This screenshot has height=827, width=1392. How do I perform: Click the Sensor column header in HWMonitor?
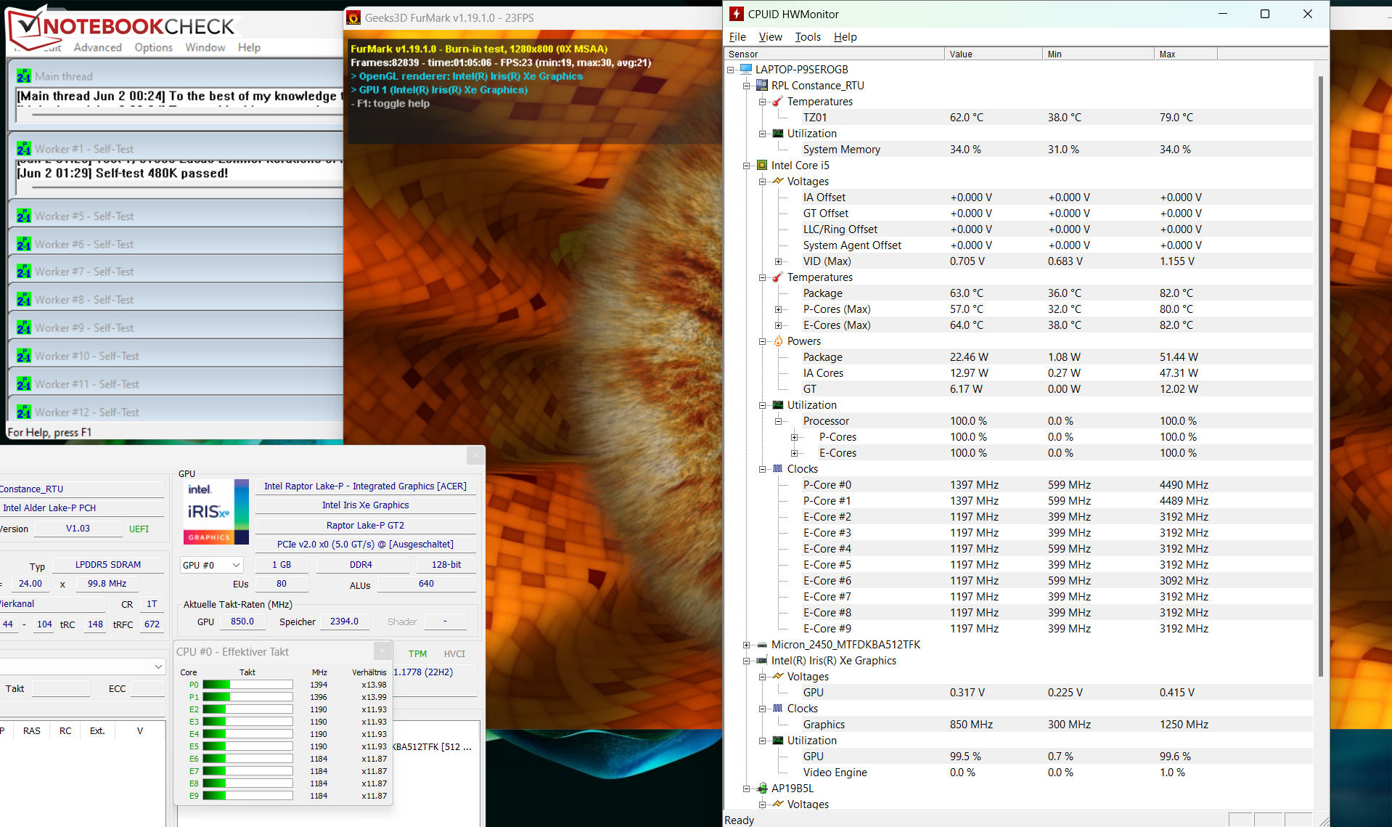point(834,54)
